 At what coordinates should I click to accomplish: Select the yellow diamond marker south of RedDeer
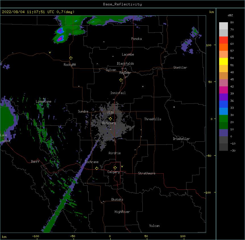tap(121, 80)
